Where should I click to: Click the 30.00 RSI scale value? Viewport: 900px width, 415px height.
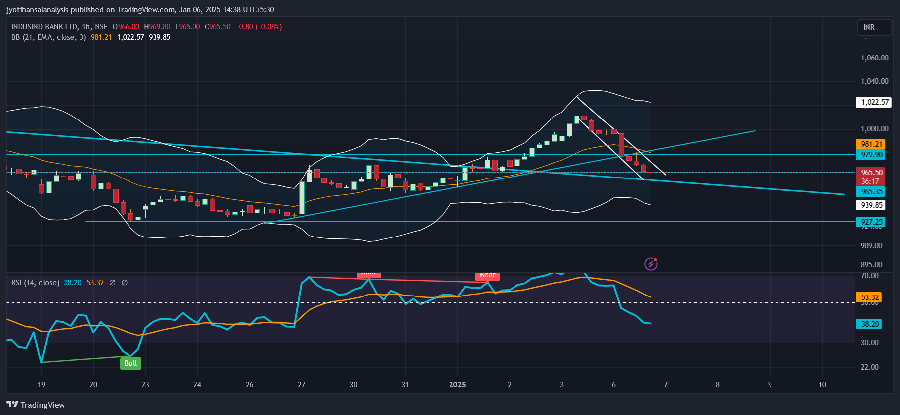(869, 343)
